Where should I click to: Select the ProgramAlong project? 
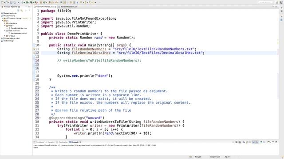(8, 16)
